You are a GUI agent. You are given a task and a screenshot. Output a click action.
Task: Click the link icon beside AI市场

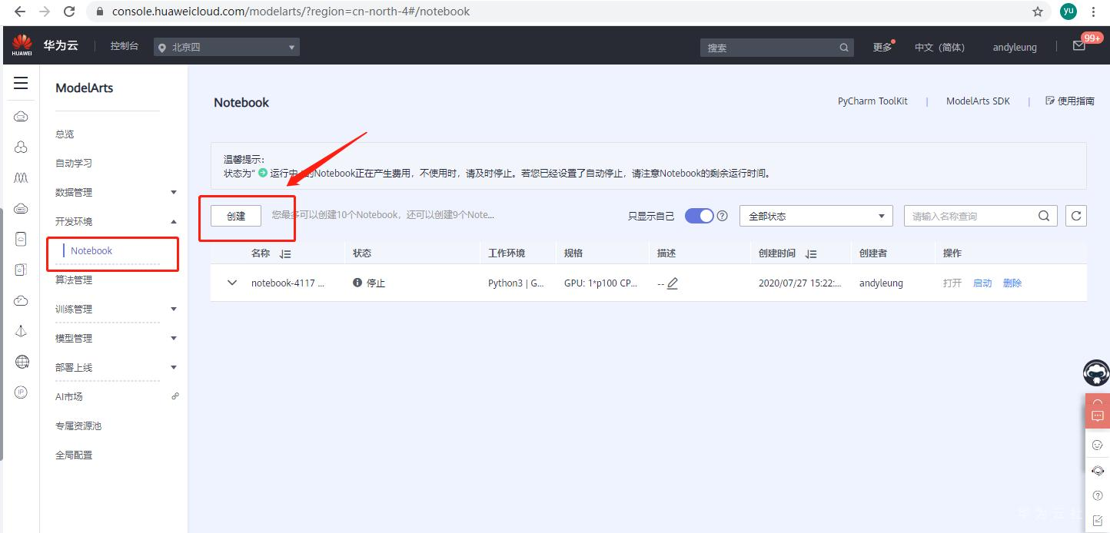click(175, 396)
